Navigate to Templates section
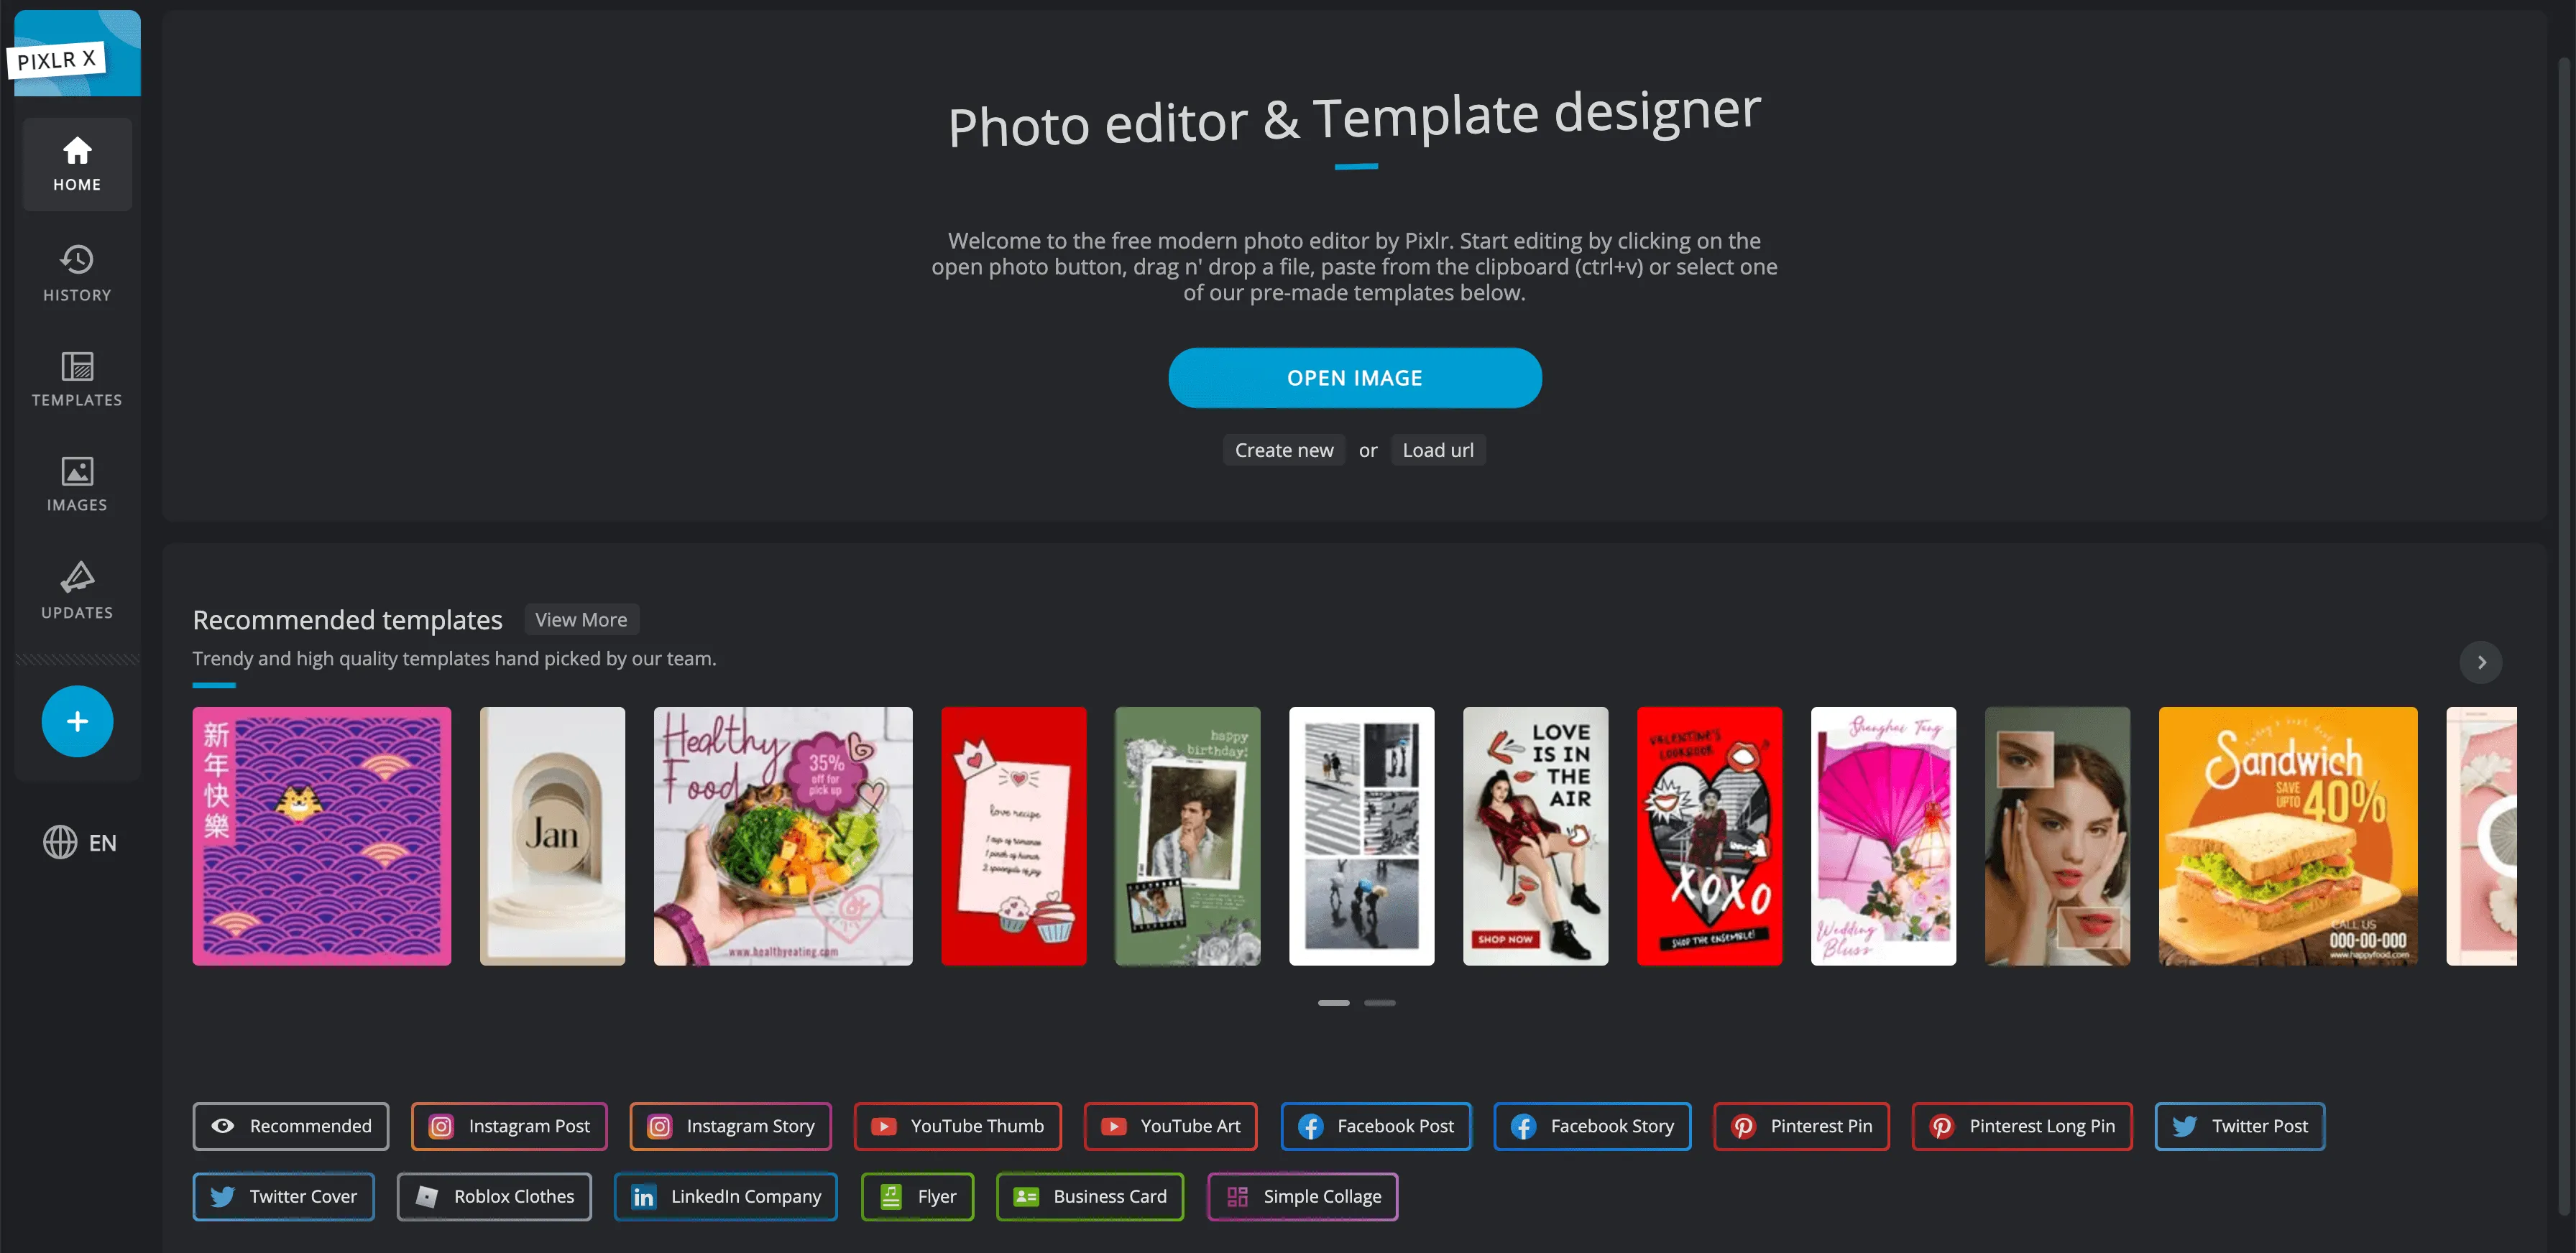Viewport: 2576px width, 1253px height. coord(77,378)
